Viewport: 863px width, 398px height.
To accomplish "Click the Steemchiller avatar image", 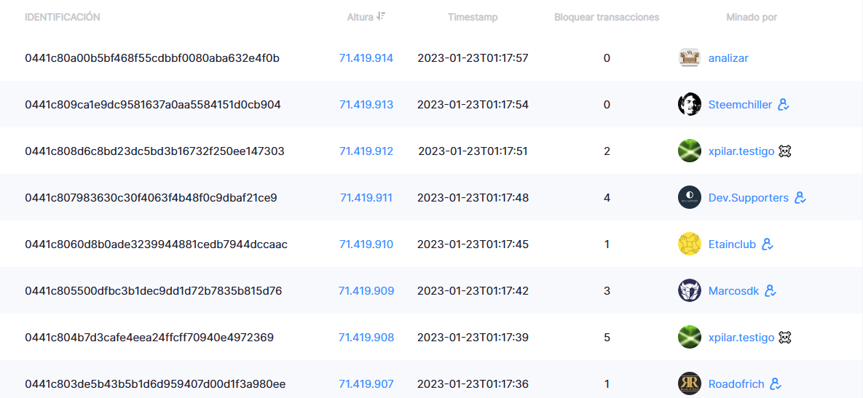I will pyautogui.click(x=689, y=105).
